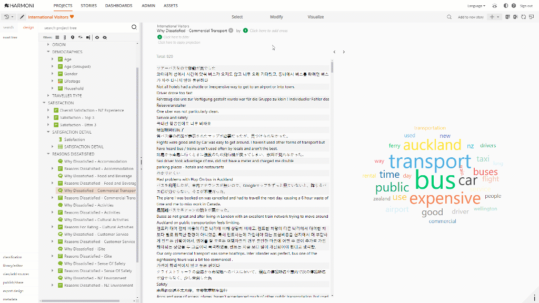Click the search project tree input
This screenshot has width=539, height=303.
pyautogui.click(x=86, y=28)
